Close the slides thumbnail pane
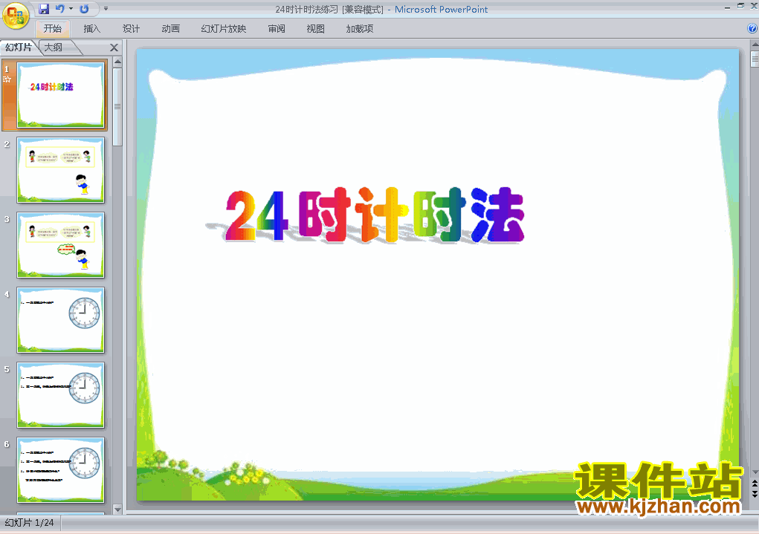The width and height of the screenshot is (759, 534). 114,48
